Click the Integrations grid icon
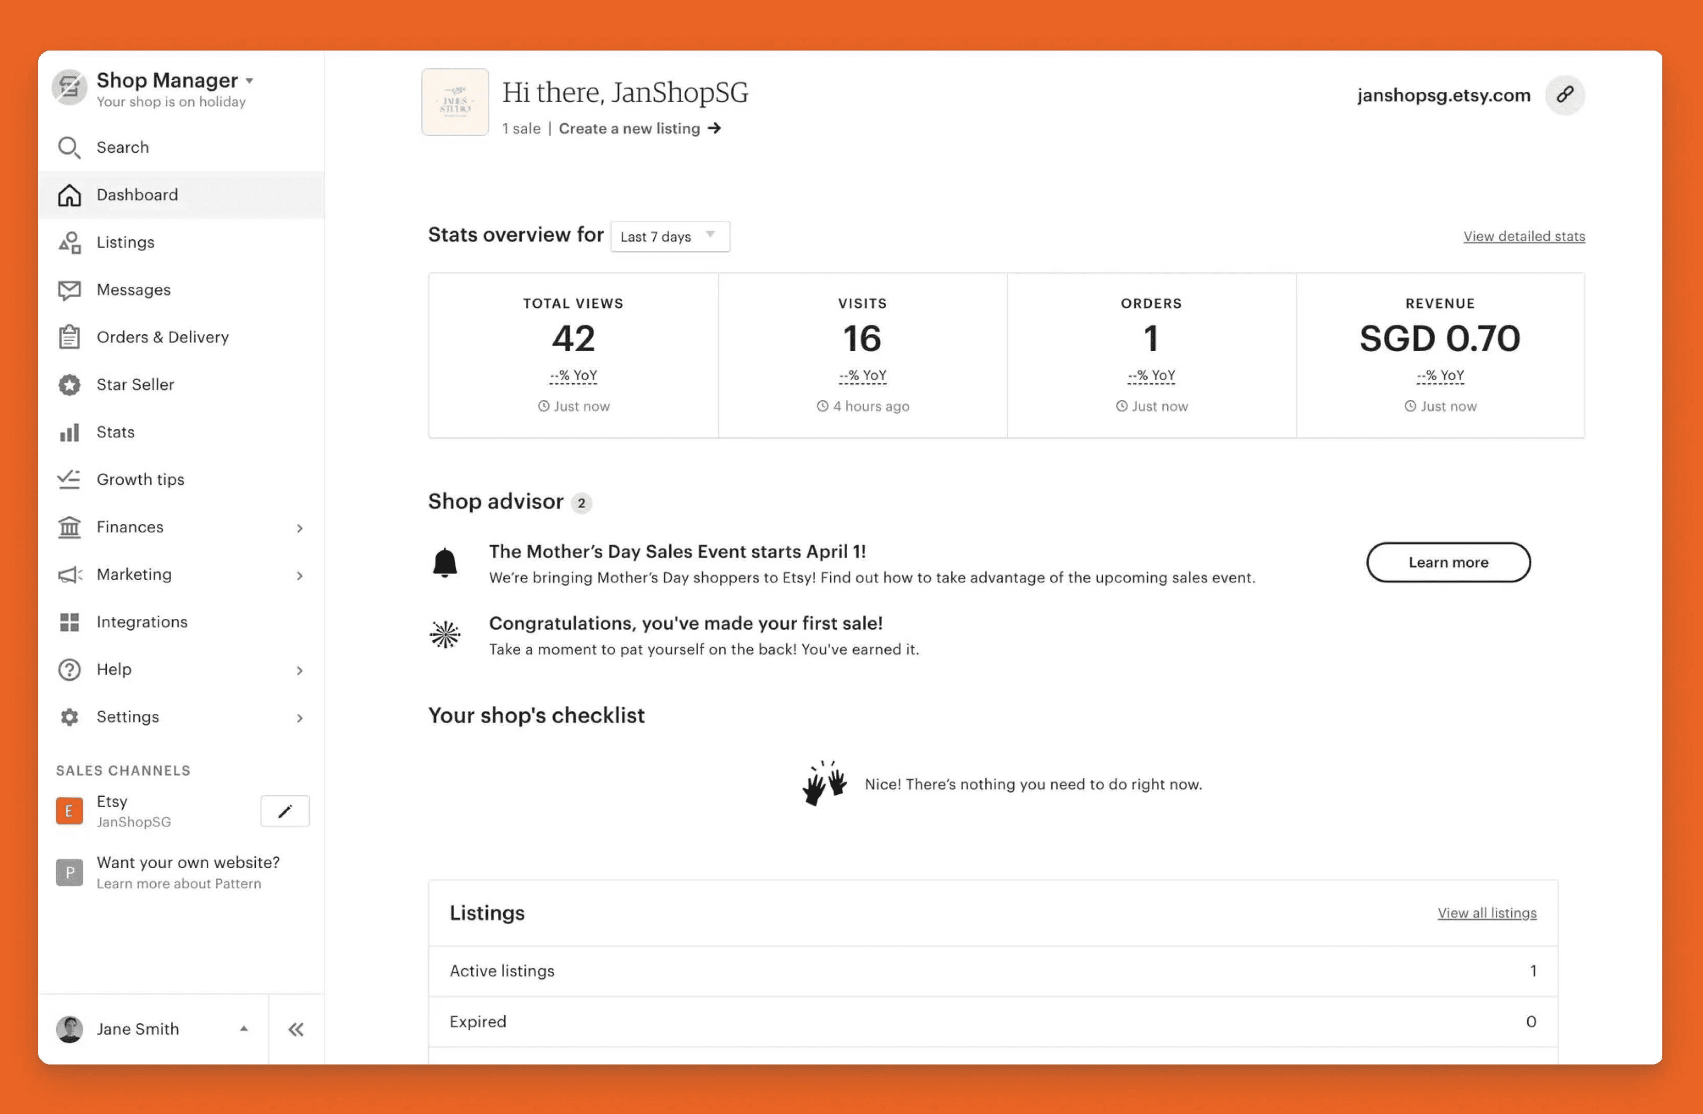Viewport: 1703px width, 1114px height. coord(70,621)
